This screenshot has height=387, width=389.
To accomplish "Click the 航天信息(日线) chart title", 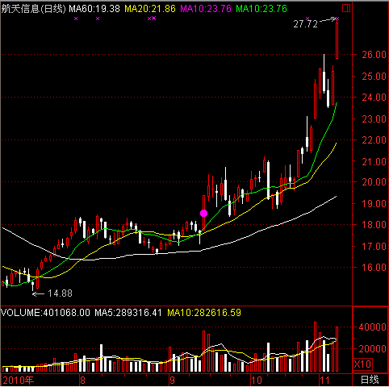I will point(33,9).
